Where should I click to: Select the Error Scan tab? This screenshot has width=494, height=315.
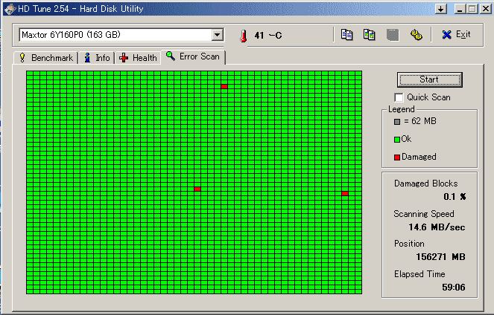coord(193,57)
